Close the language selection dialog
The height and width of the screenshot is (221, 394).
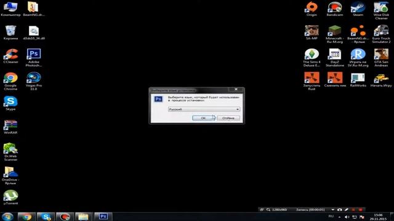click(236, 90)
